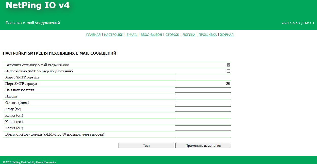
Task: Go to the ПРОШИВКА page
Action: tap(208, 35)
